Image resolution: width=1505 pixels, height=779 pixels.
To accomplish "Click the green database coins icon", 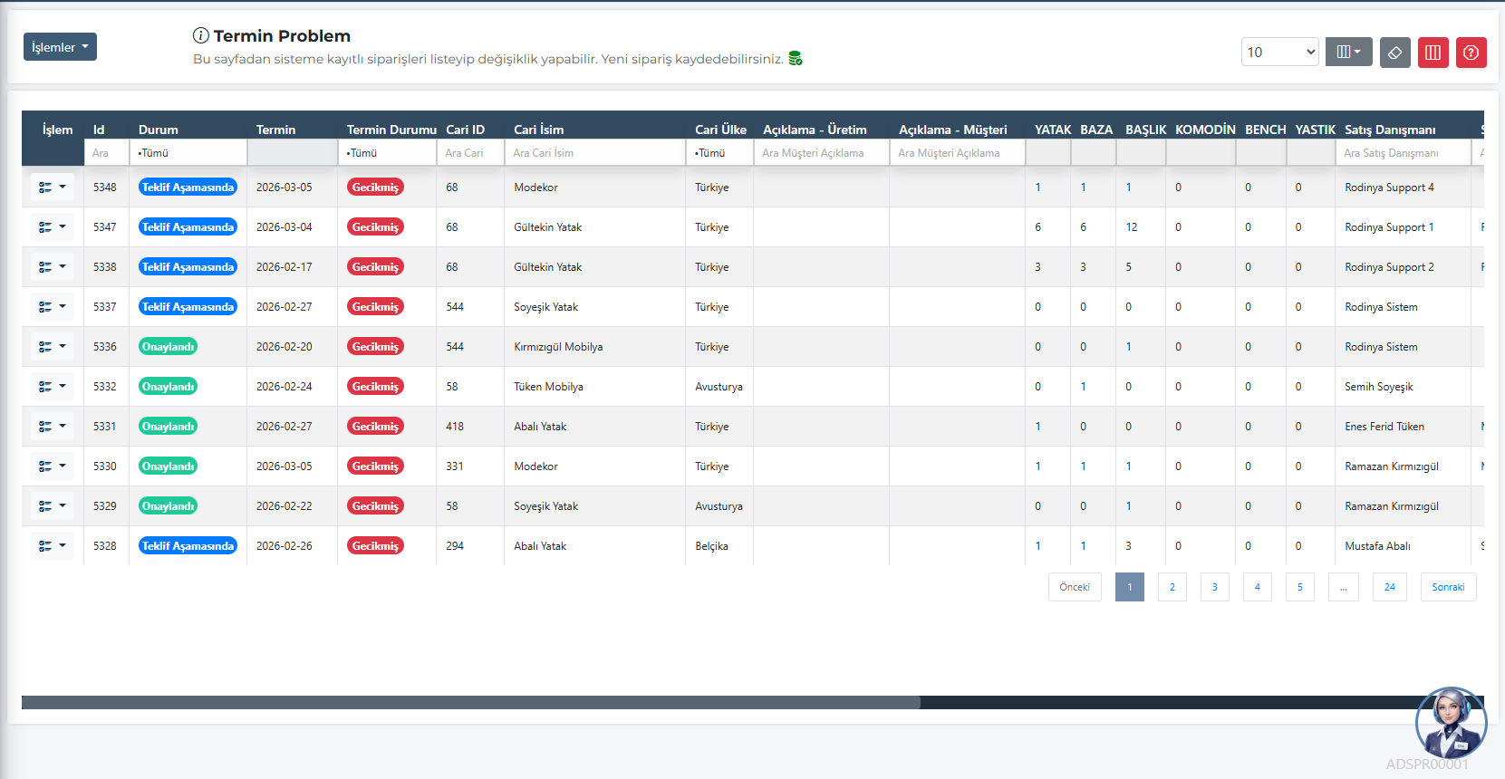I will click(796, 59).
